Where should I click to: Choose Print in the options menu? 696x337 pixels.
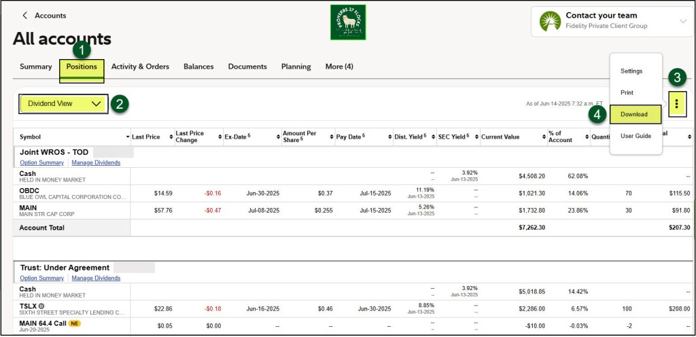627,92
